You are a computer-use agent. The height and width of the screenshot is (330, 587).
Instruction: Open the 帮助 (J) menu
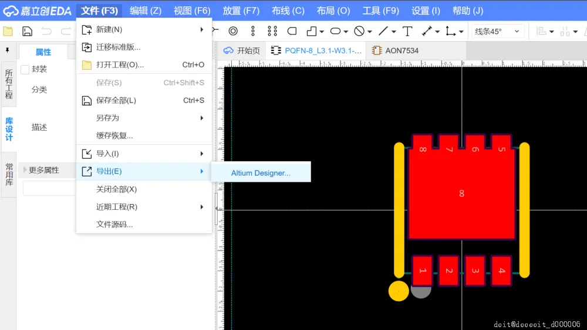(x=468, y=11)
